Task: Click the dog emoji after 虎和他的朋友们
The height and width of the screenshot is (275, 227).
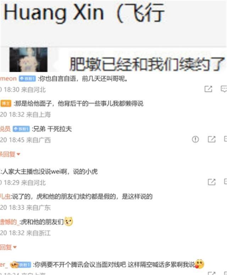Action: click(68, 221)
